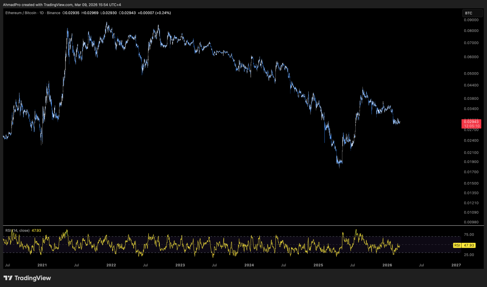
Task: Click the 2021 label on time axis
Action: (42, 264)
